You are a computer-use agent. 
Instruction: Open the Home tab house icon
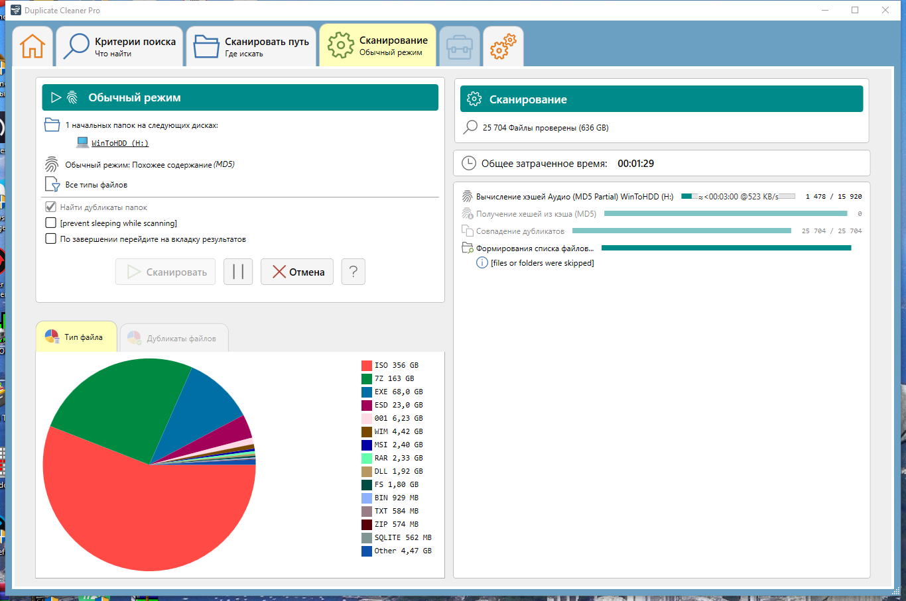pyautogui.click(x=32, y=46)
